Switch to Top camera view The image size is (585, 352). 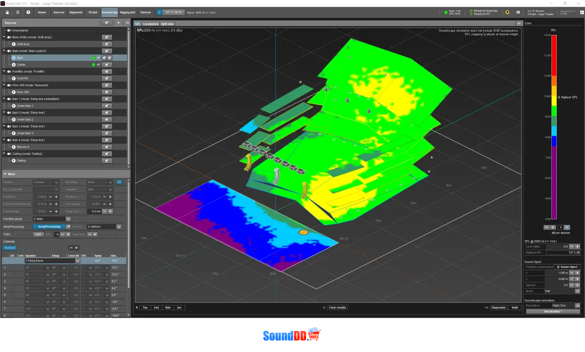145,308
